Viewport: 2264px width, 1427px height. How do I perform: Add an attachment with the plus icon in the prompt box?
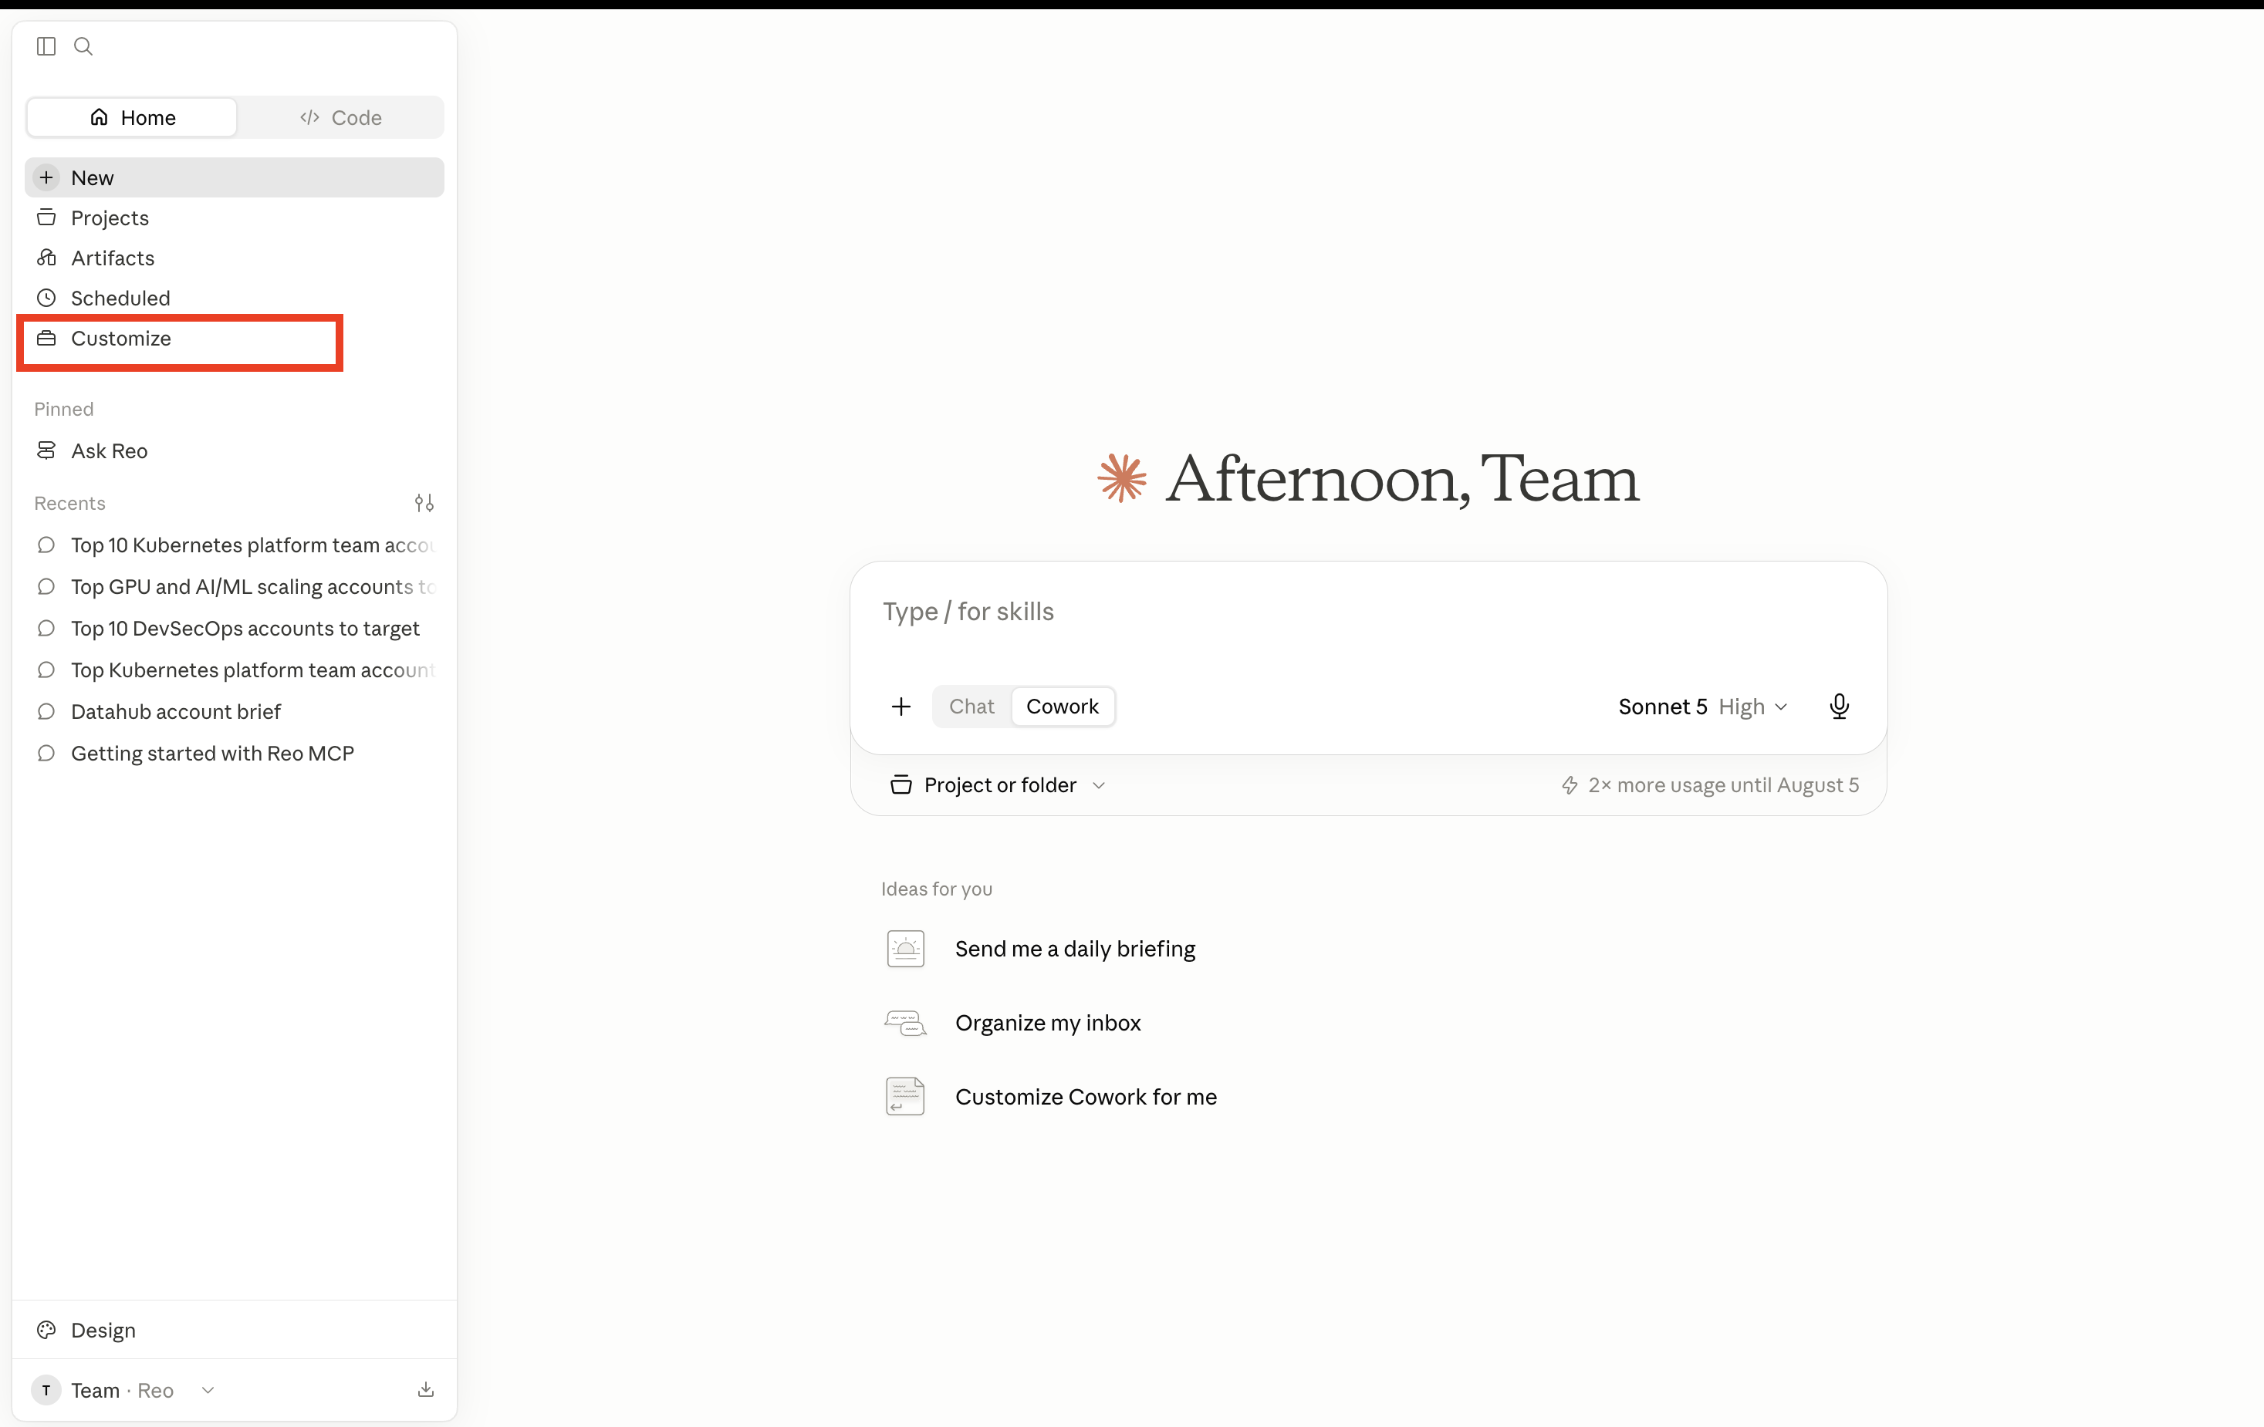(901, 707)
